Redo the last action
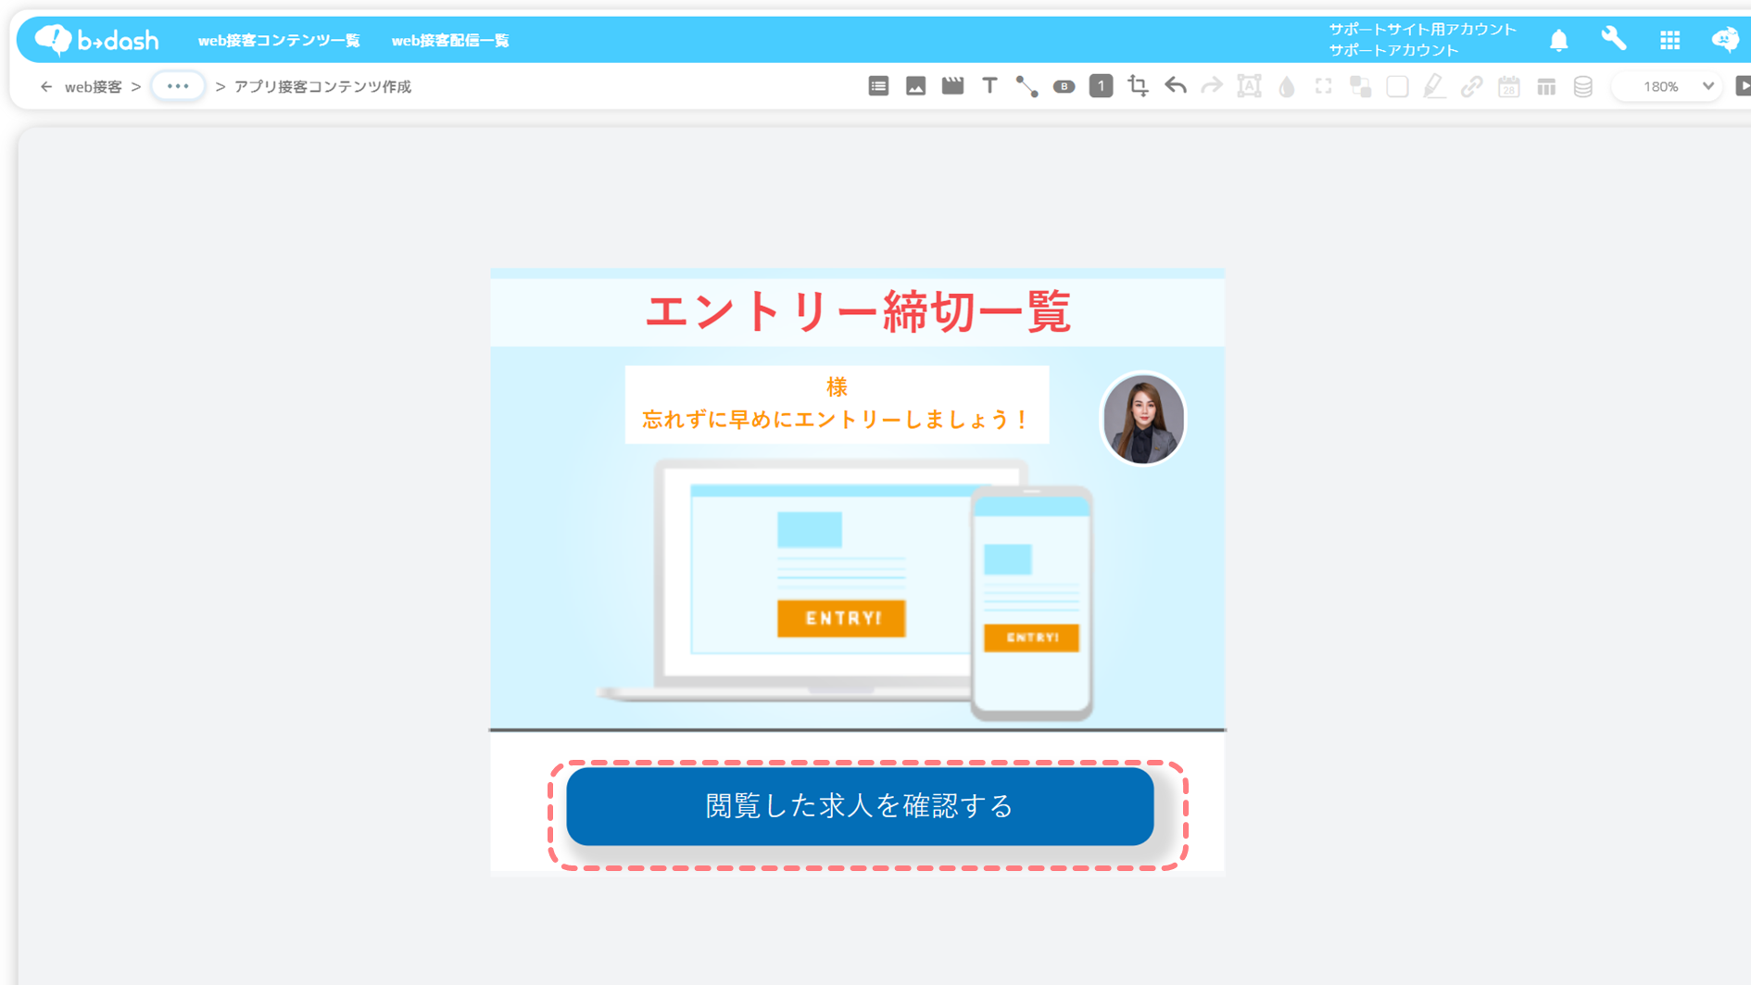 click(x=1212, y=86)
